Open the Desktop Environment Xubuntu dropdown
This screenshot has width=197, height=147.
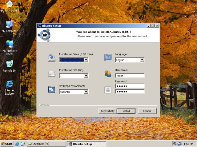tap(74, 92)
